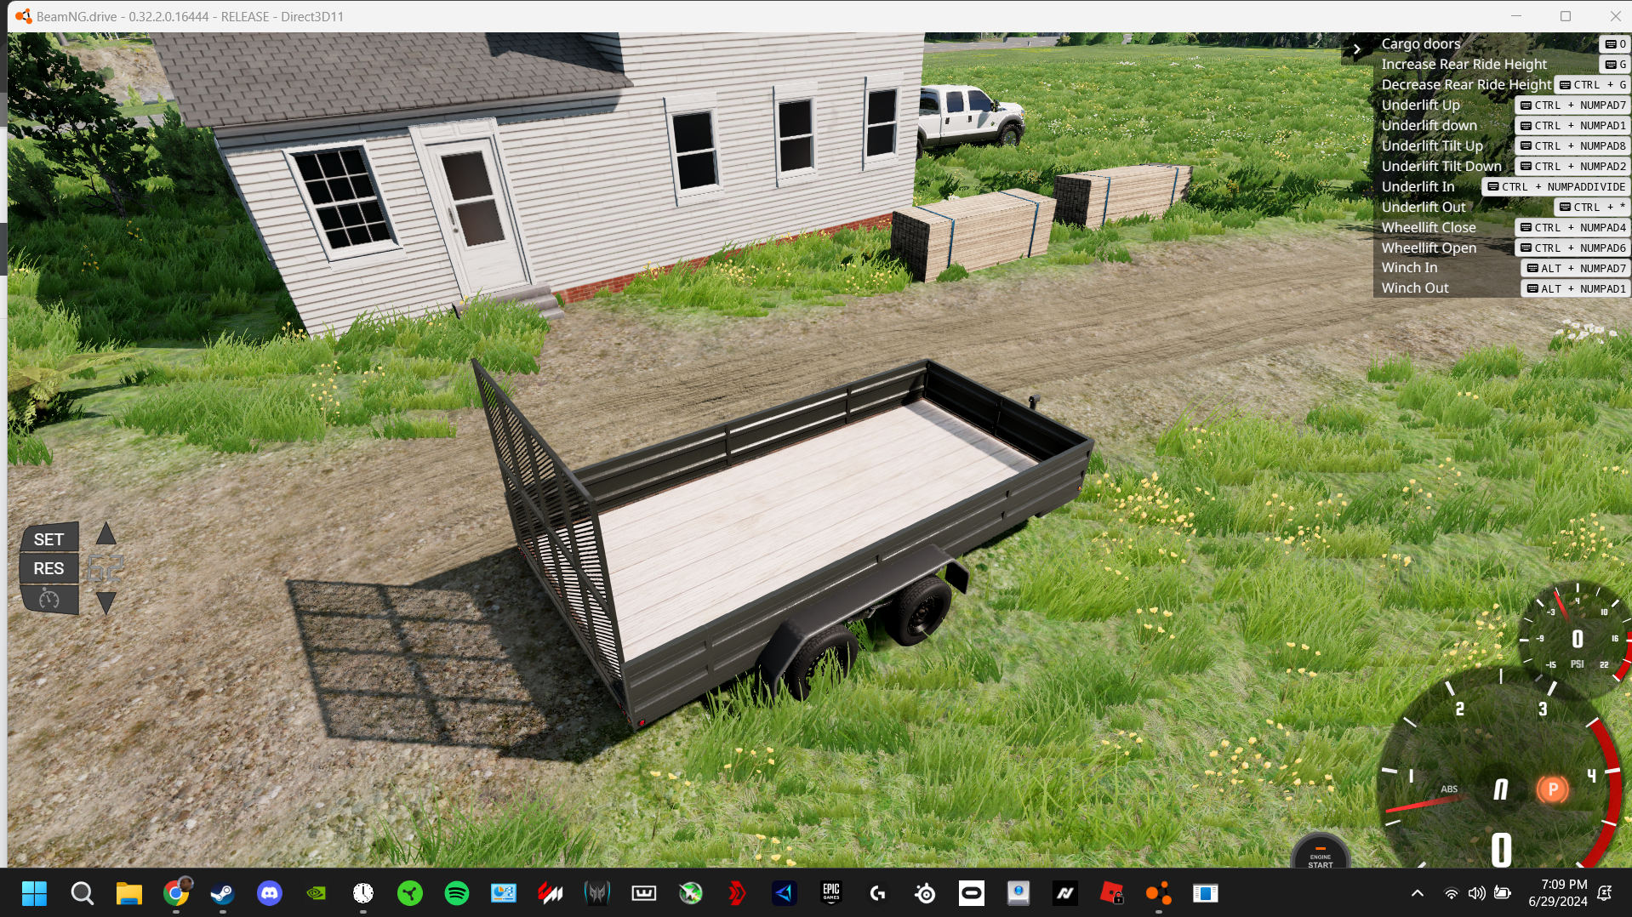
Task: Click the ABS indicator on tachometer
Action: coord(1449,789)
